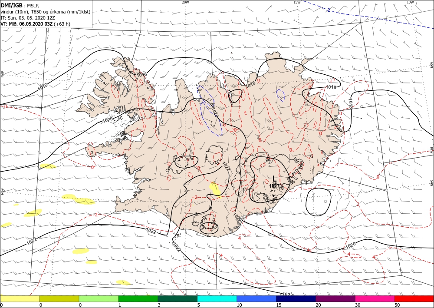This screenshot has height=308, width=434.
Task: Select the "VT: Mið. 06.05.2020 03Z (+63 h)" line
Action: click(x=36, y=24)
